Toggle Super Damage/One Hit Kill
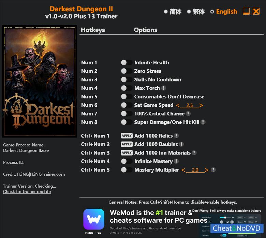The height and width of the screenshot is (238, 266). click(127, 122)
